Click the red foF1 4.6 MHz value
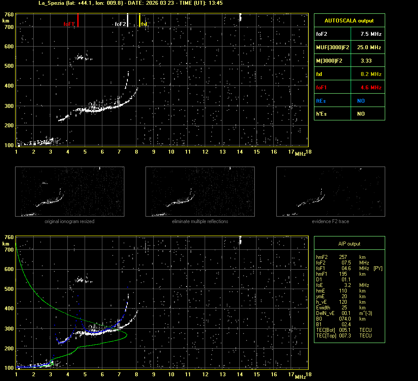418x381 pixels. 370,88
